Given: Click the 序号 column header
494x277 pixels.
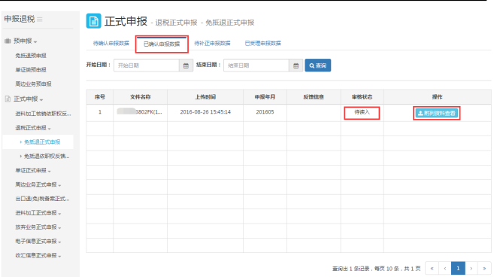Looking at the screenshot, I should [100, 97].
